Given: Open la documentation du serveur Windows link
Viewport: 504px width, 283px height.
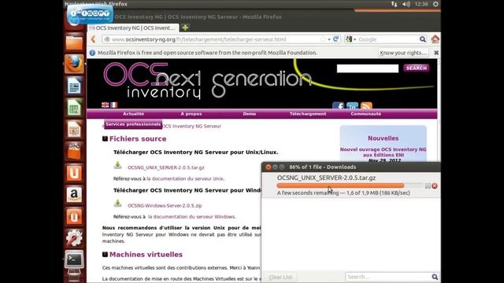Looking at the screenshot, I should [x=191, y=217].
